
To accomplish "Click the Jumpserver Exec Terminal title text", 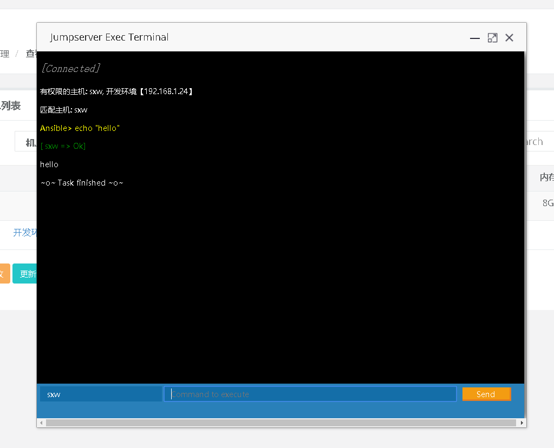I will (x=108, y=37).
